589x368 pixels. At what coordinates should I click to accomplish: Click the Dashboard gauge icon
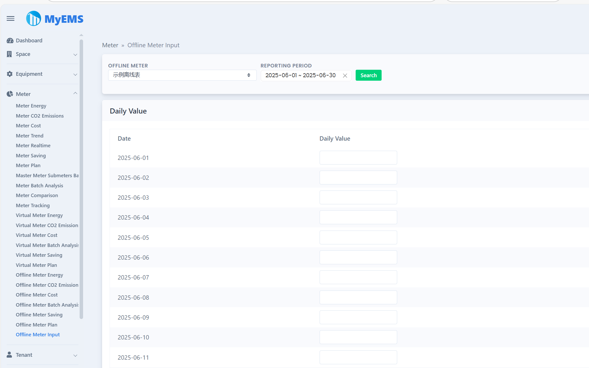point(10,41)
